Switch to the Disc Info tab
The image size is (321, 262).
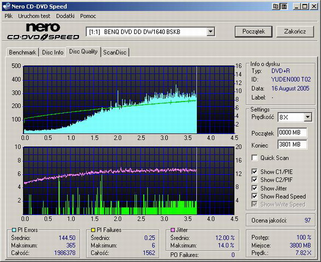click(52, 52)
